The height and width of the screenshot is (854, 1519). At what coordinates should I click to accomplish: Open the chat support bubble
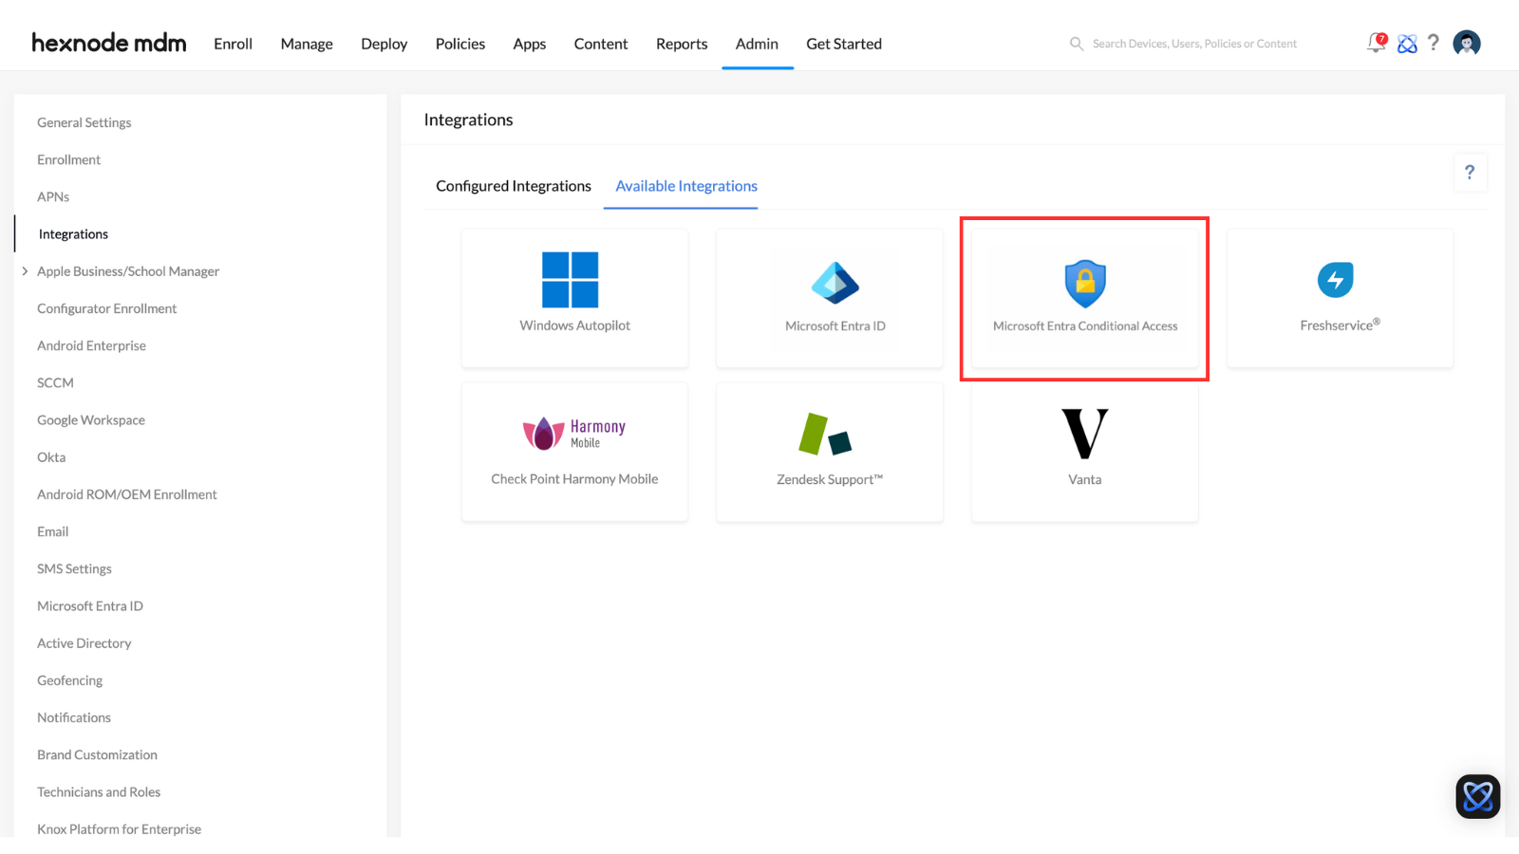click(1476, 796)
